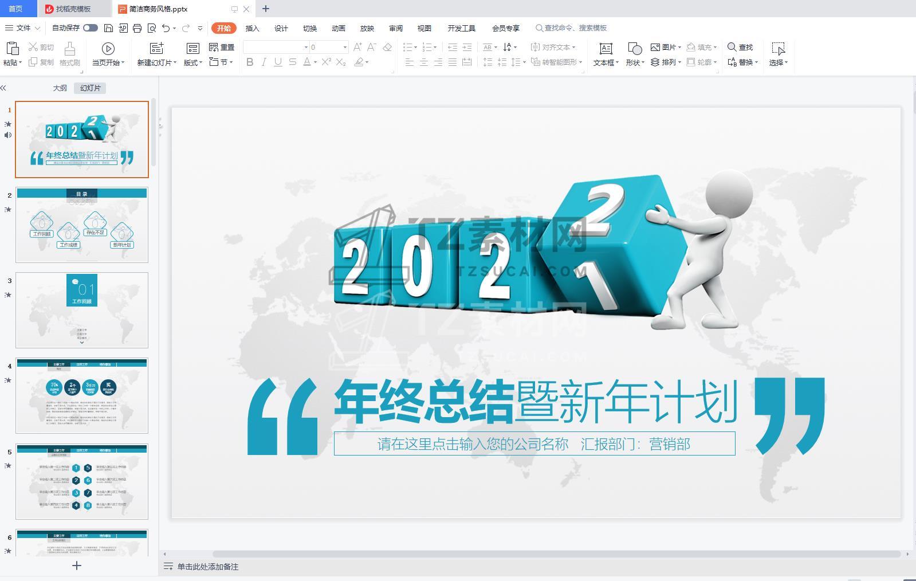This screenshot has width=916, height=581.
Task: Click the Decrease Font Size icon
Action: [372, 47]
